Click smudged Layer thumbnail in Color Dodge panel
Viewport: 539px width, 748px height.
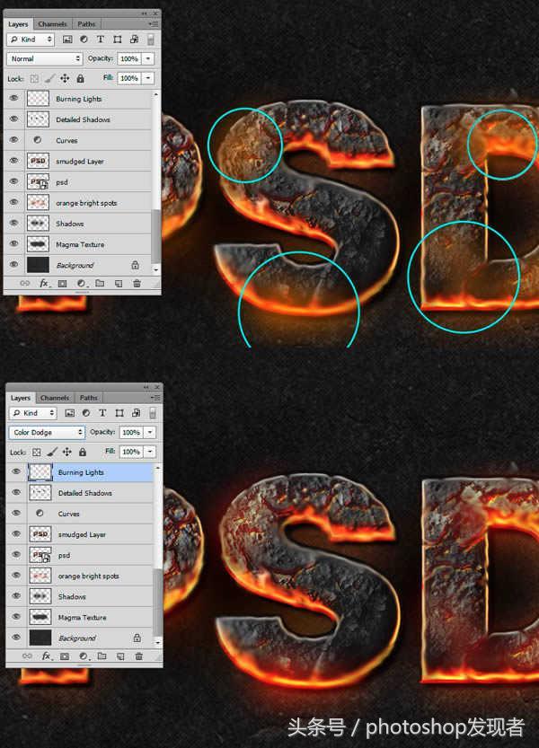pos(40,534)
